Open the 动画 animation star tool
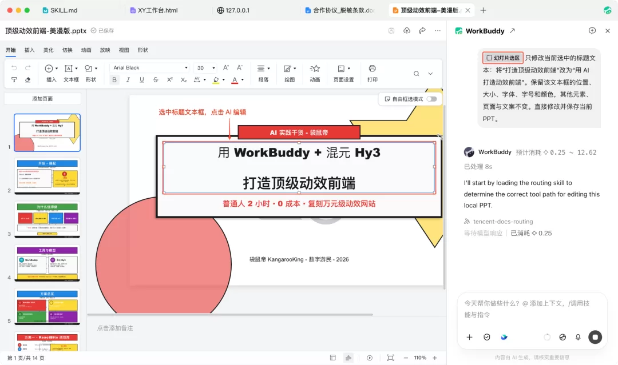Screen dimensions: 618x365 click(x=315, y=73)
